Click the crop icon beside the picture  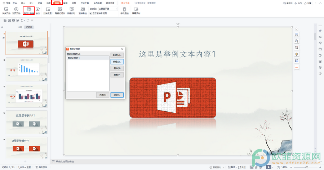(297, 48)
